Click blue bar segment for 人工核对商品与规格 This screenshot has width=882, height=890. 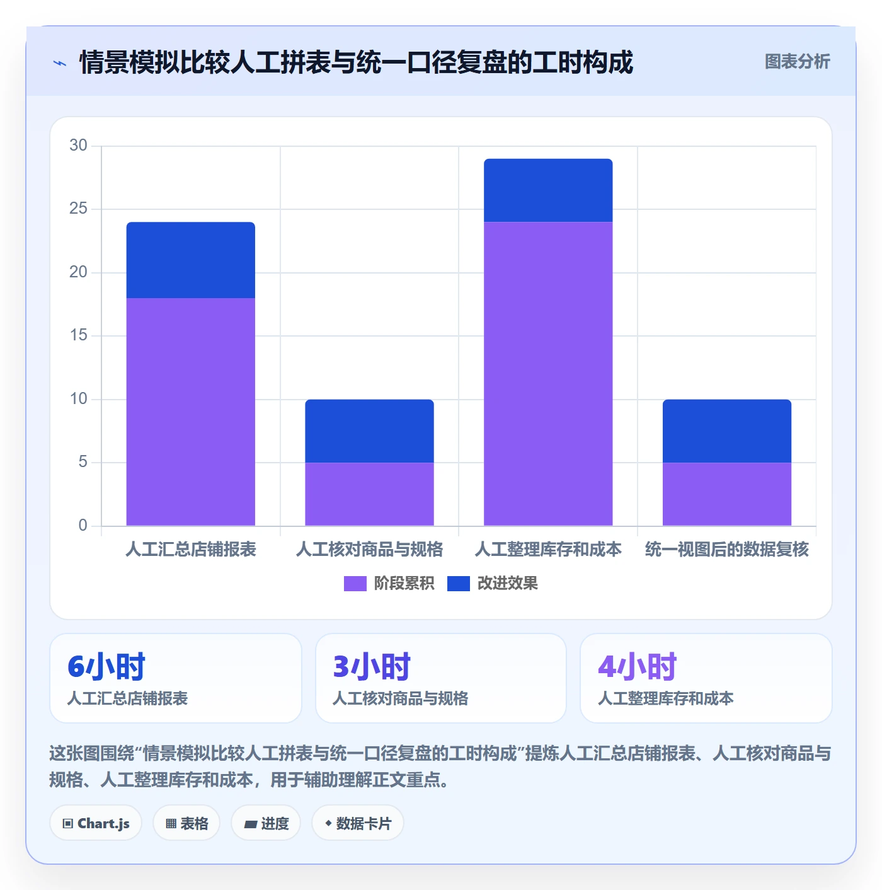[x=370, y=431]
